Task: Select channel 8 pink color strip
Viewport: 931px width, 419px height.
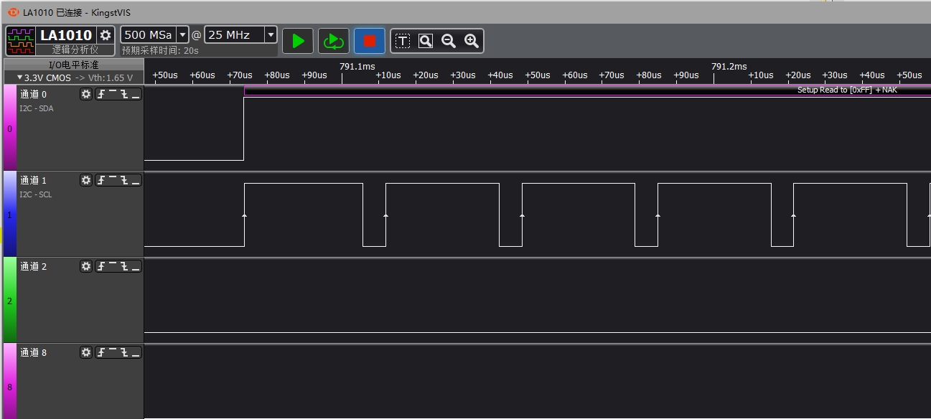Action: (9, 381)
